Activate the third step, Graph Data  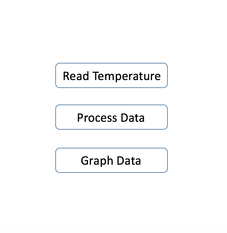pos(111,160)
